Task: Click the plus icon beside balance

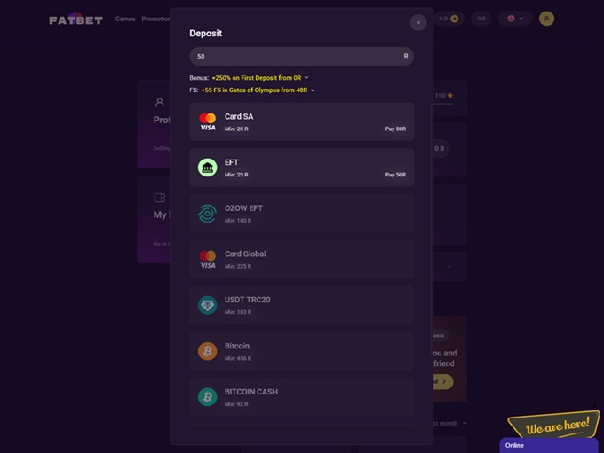Action: coord(455,19)
